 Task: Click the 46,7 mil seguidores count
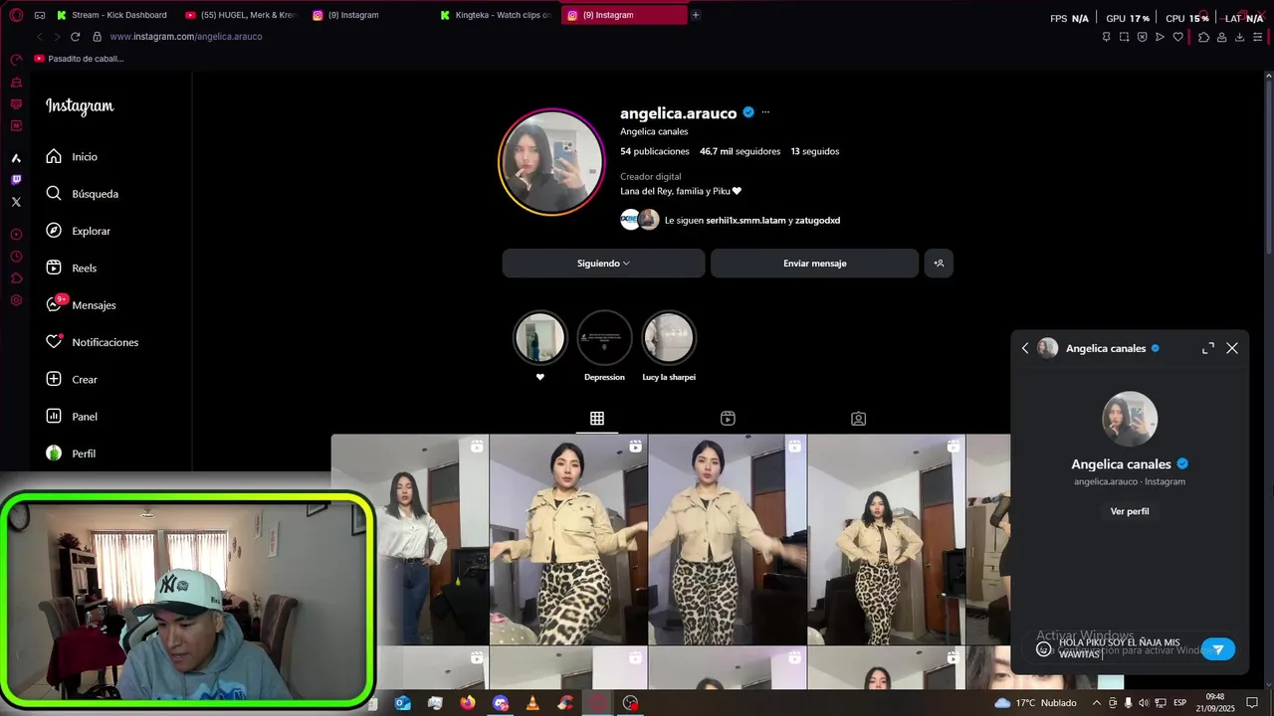739,151
